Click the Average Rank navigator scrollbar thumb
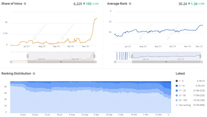 (x=166, y=62)
